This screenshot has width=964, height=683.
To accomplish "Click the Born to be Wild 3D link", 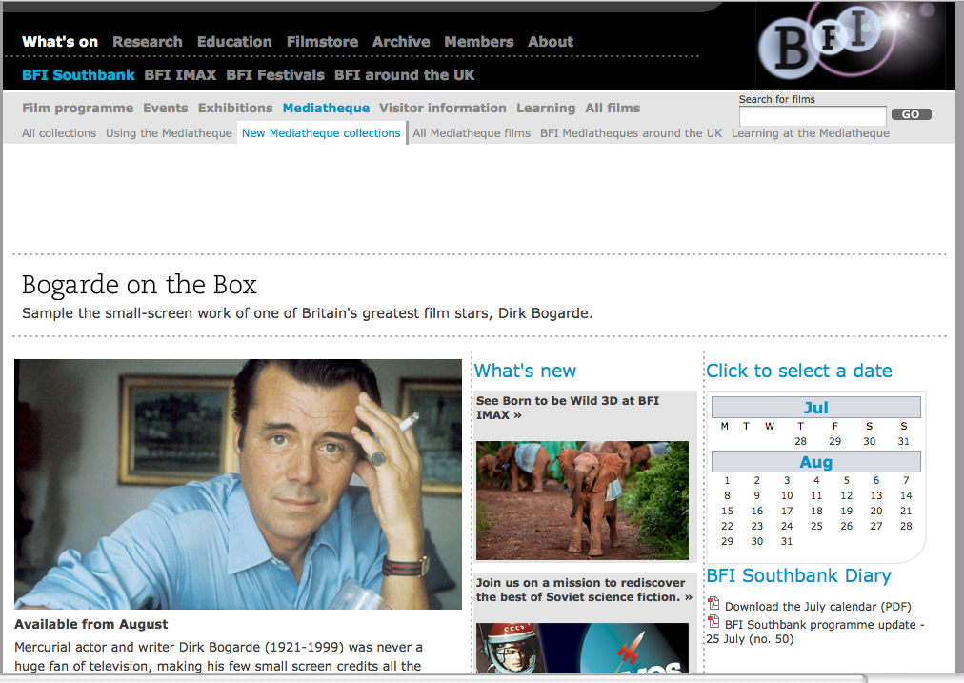I will 568,408.
